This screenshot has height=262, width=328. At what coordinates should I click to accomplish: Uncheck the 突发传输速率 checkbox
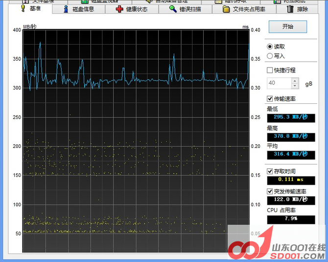[270, 191]
